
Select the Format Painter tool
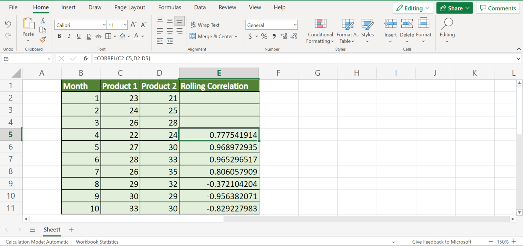click(43, 40)
